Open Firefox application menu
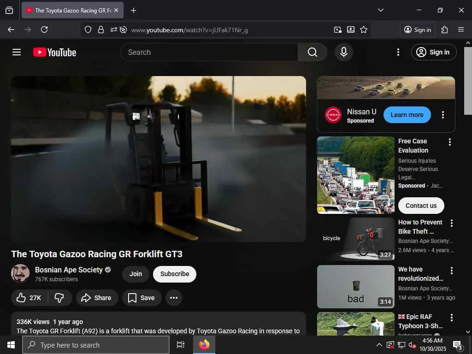This screenshot has width=472, height=354. [x=461, y=29]
